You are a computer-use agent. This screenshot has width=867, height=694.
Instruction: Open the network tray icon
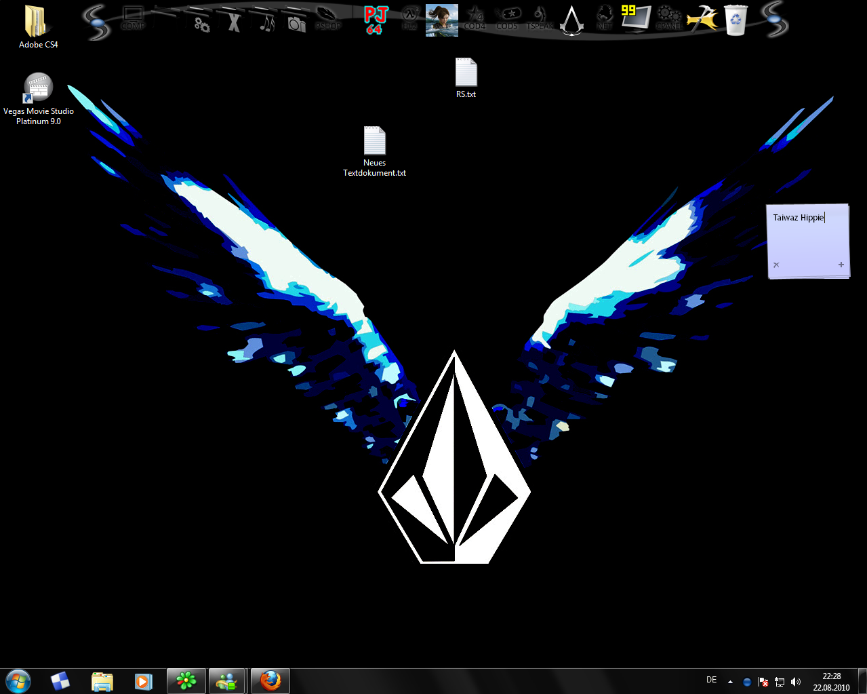[780, 682]
